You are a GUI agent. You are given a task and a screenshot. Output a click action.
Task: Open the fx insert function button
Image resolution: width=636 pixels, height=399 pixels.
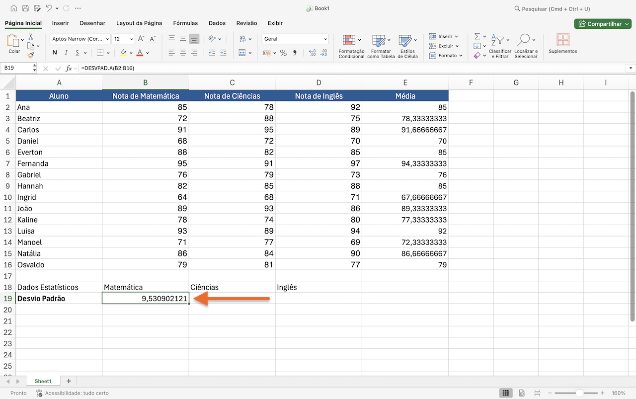click(69, 69)
